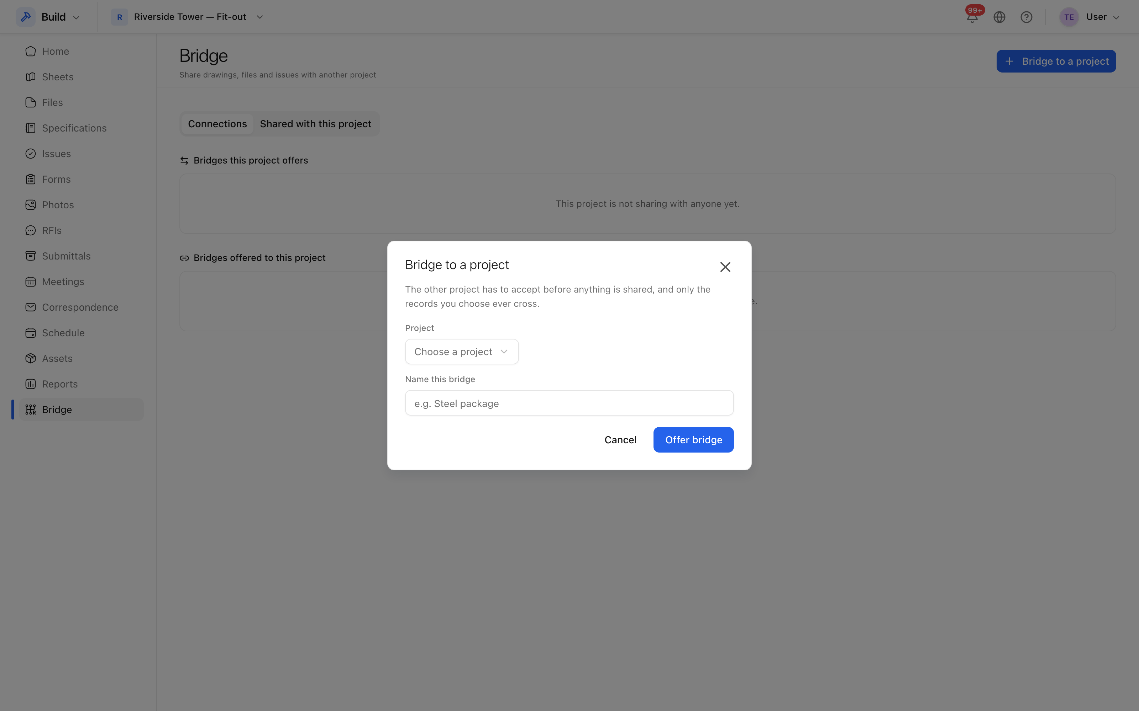Image resolution: width=1139 pixels, height=711 pixels.
Task: Click the 'Bridges this project offers' heading
Action: tap(250, 160)
